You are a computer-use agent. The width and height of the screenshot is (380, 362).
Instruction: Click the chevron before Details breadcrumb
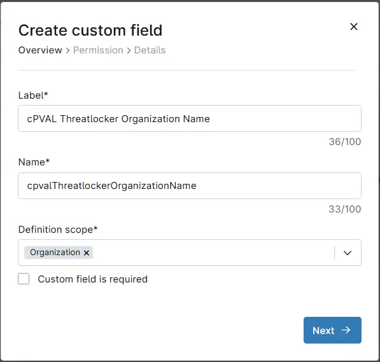(x=129, y=51)
